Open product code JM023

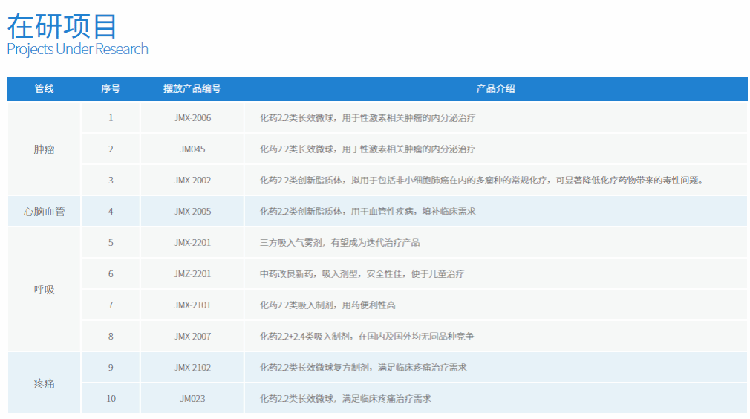pos(192,399)
